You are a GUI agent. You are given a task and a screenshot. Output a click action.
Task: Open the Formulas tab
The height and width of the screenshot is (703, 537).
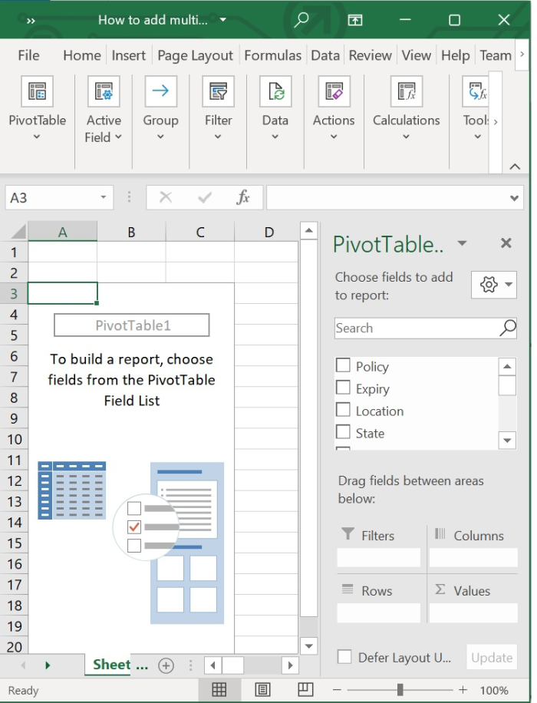(x=273, y=55)
